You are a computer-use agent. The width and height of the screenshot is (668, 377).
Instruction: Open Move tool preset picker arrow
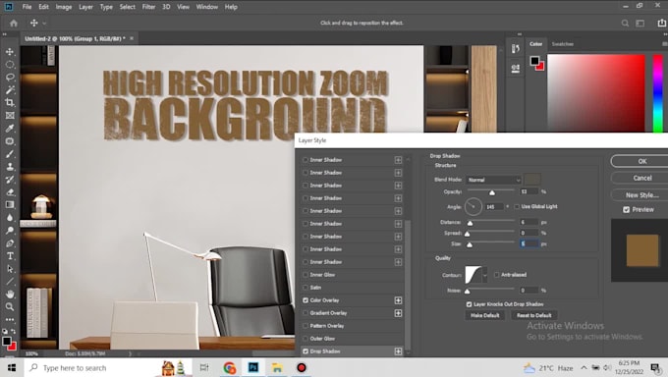pyautogui.click(x=44, y=24)
